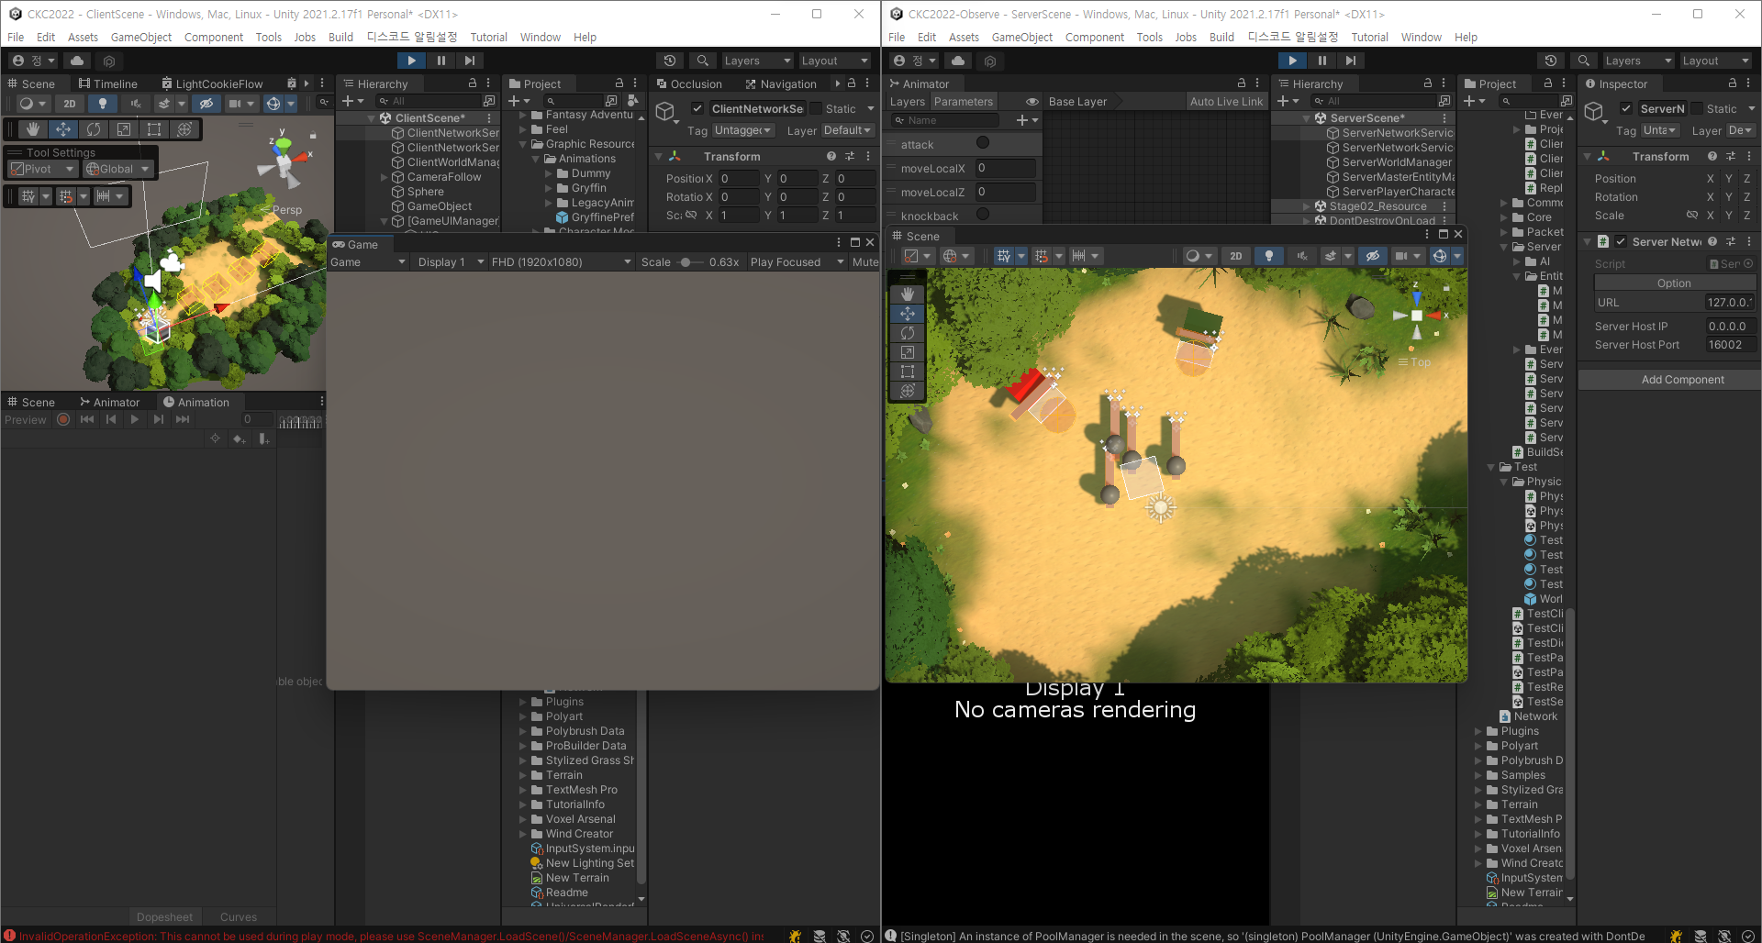This screenshot has height=943, width=1762.
Task: Expand the CameraFollow object in client Hierarchy
Action: click(385, 177)
